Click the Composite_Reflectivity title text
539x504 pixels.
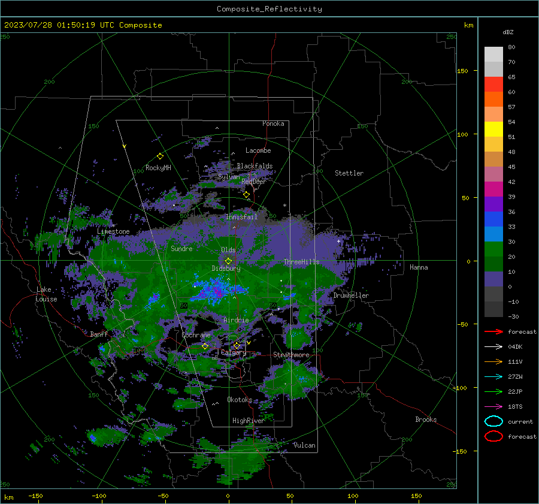pyautogui.click(x=269, y=9)
